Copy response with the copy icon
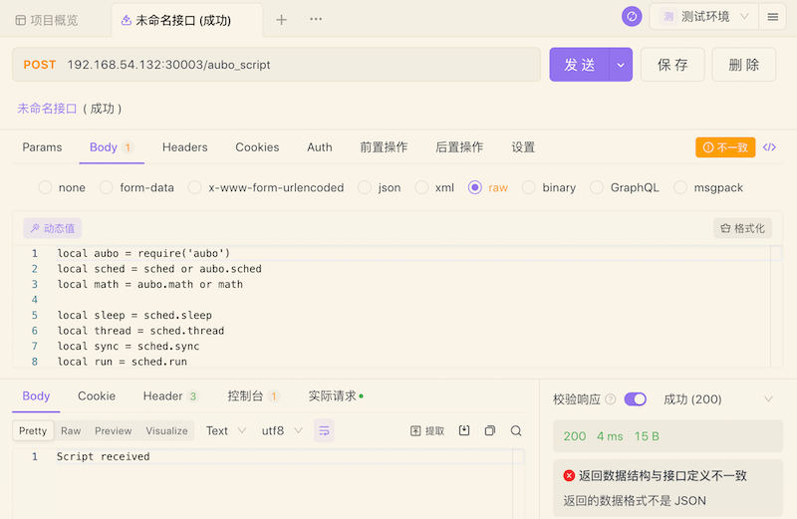The image size is (797, 519). (490, 431)
